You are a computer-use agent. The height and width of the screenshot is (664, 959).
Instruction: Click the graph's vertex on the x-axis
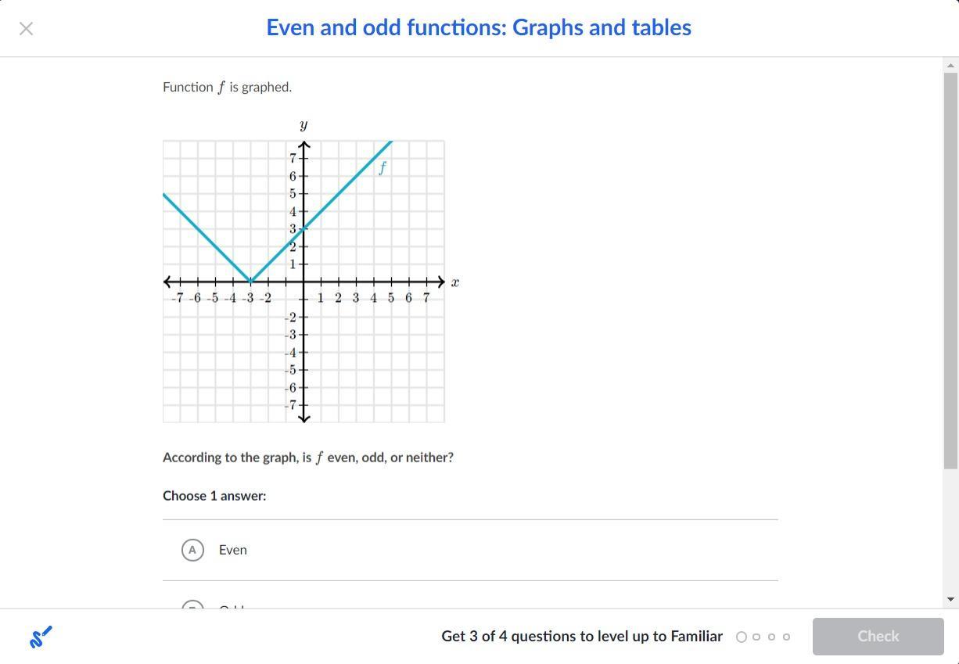[251, 282]
